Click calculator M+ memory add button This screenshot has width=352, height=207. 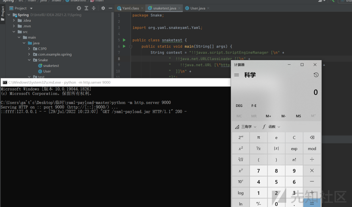[269, 116]
